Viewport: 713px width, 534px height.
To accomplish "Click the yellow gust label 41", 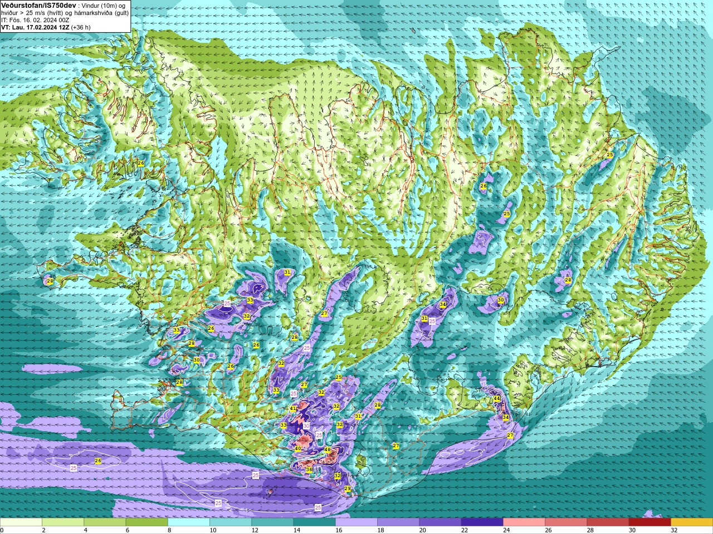I will click(x=293, y=409).
